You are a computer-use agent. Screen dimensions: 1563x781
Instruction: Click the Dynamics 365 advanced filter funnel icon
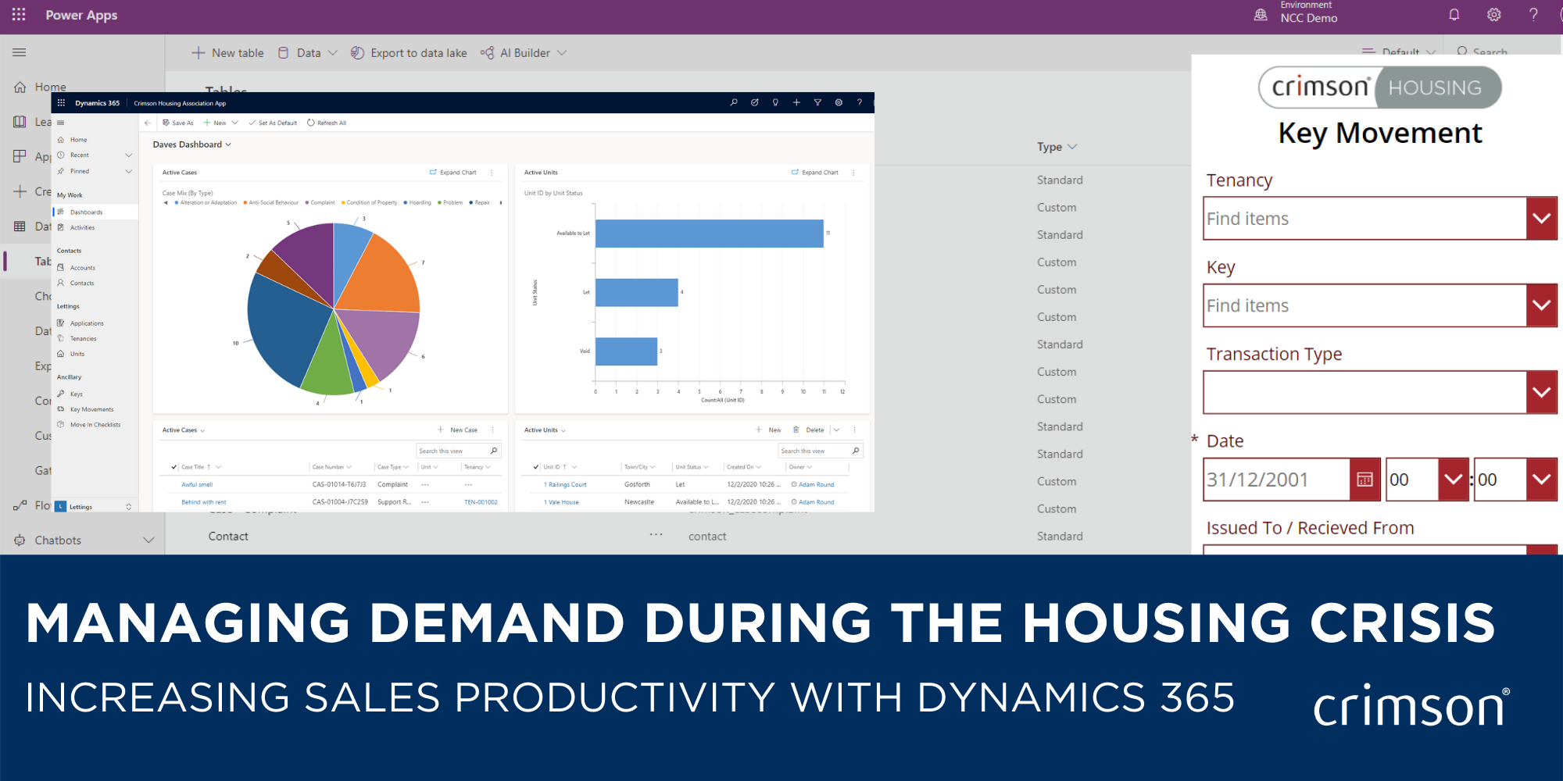pyautogui.click(x=817, y=102)
